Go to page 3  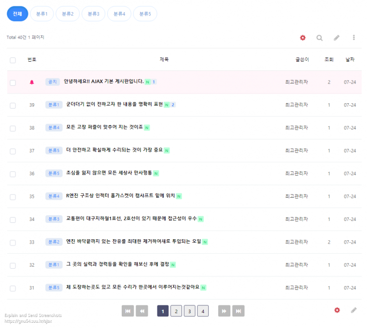pyautogui.click(x=190, y=311)
